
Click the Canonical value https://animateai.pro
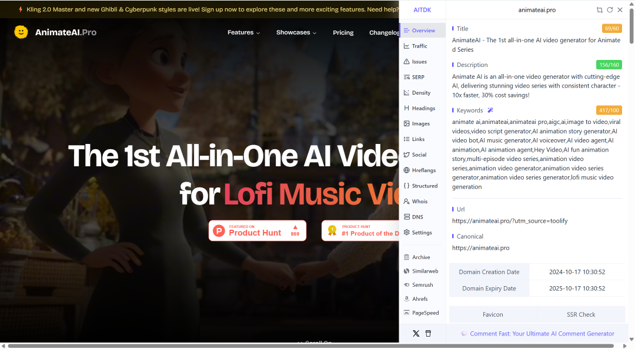(x=481, y=248)
